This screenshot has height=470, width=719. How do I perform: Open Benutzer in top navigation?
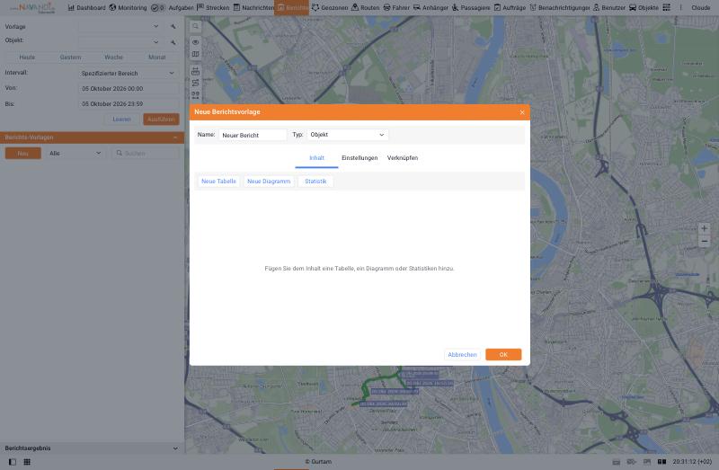pyautogui.click(x=609, y=8)
